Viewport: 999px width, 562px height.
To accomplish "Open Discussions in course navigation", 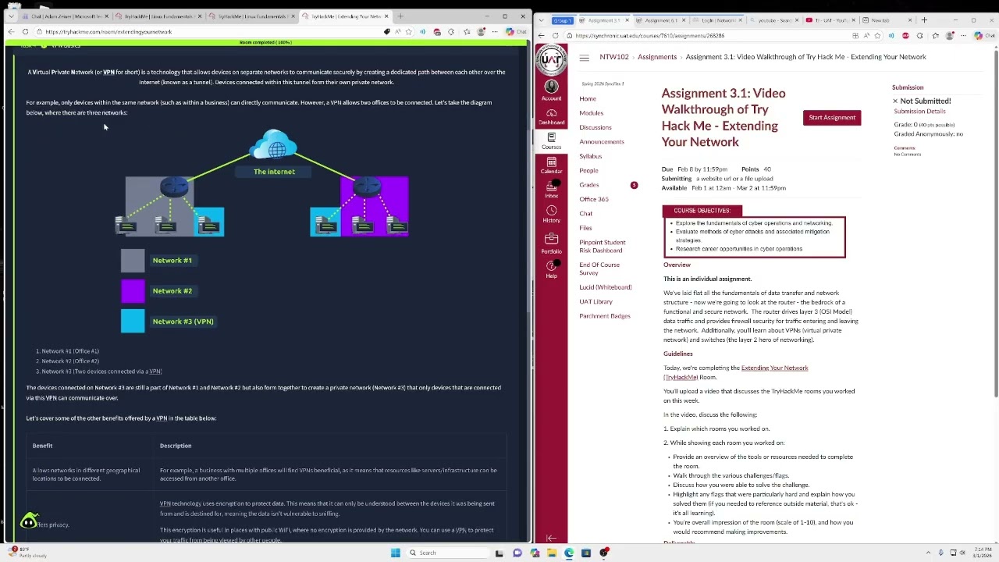I will coord(595,127).
